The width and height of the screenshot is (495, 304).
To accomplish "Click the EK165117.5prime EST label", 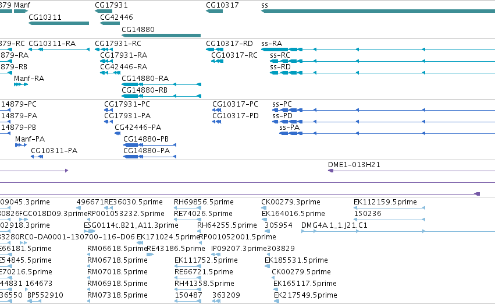I will coord(305,284).
